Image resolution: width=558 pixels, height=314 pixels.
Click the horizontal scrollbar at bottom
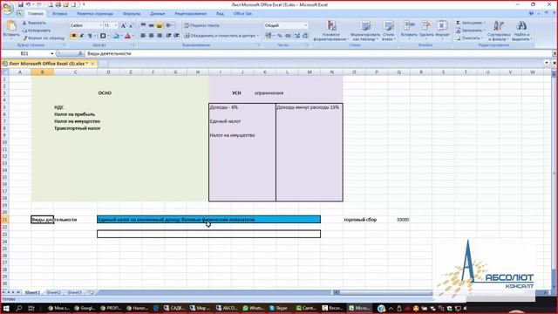click(x=386, y=292)
